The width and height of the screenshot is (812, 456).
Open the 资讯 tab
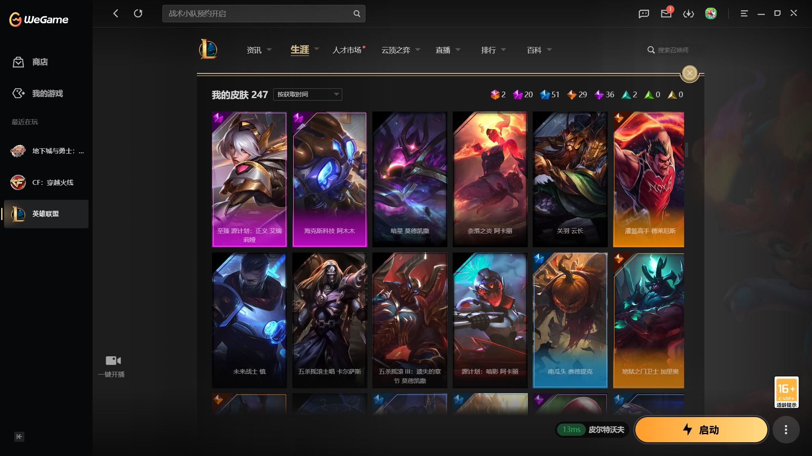(x=254, y=50)
